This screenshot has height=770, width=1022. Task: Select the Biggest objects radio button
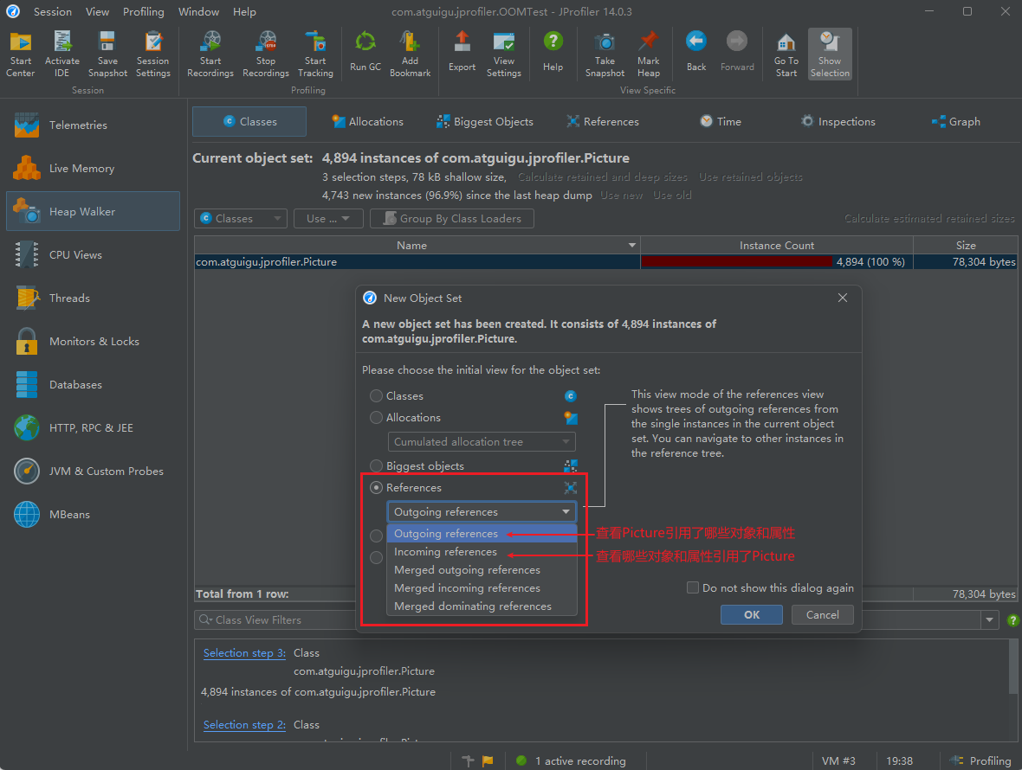376,466
